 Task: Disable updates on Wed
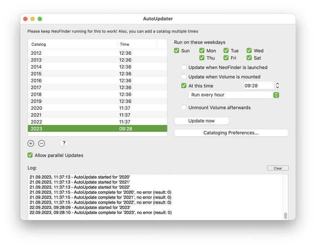pos(249,51)
